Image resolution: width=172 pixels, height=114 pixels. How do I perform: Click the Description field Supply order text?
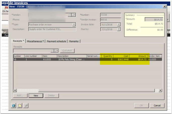click(x=52, y=29)
